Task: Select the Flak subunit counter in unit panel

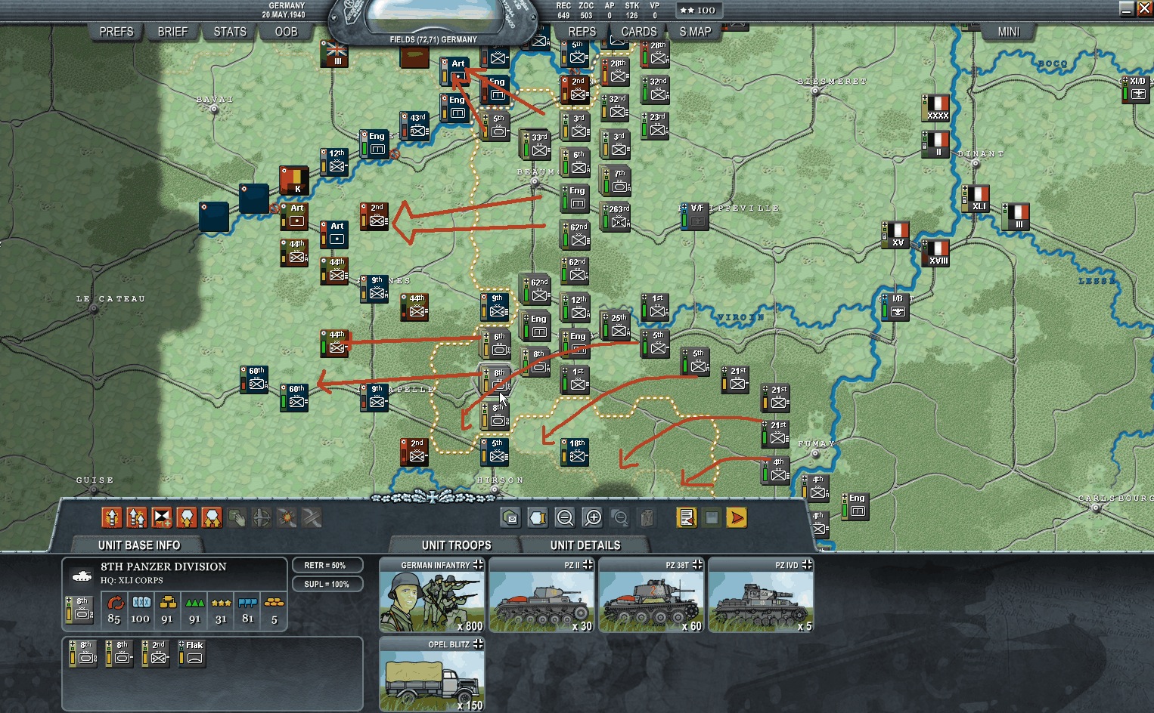Action: pyautogui.click(x=192, y=653)
